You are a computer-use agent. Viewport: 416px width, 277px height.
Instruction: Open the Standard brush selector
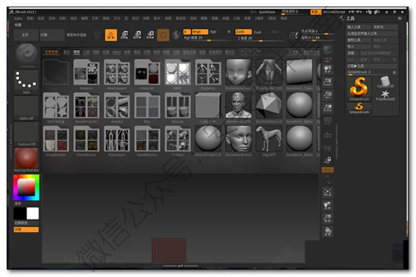27,55
